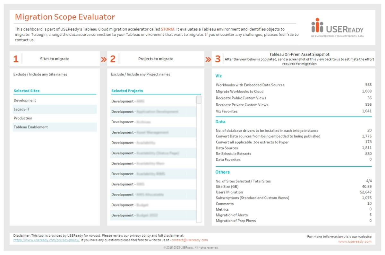Select 'Recreate Private Custom Views' label
The width and height of the screenshot is (385, 255).
(242, 105)
